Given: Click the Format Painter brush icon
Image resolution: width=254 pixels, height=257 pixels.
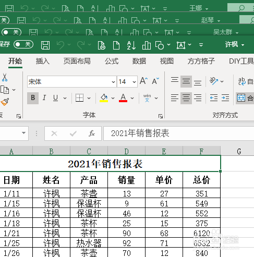Looking at the screenshot, I should coord(5,102).
